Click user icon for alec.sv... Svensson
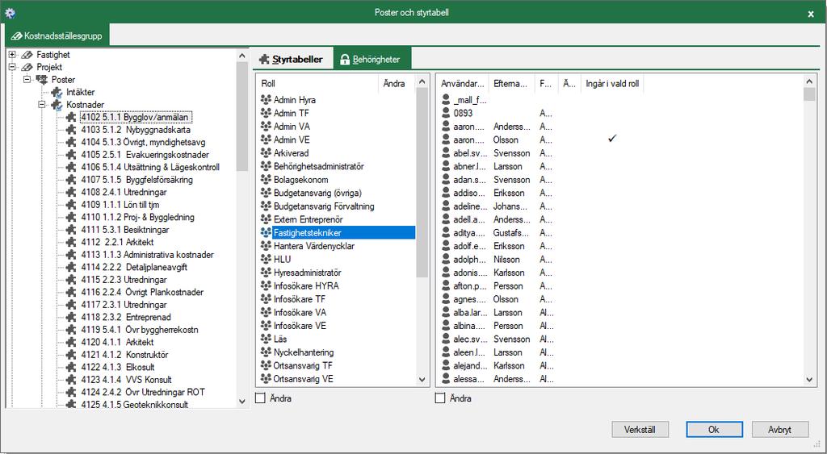Image resolution: width=827 pixels, height=454 pixels. click(x=446, y=339)
